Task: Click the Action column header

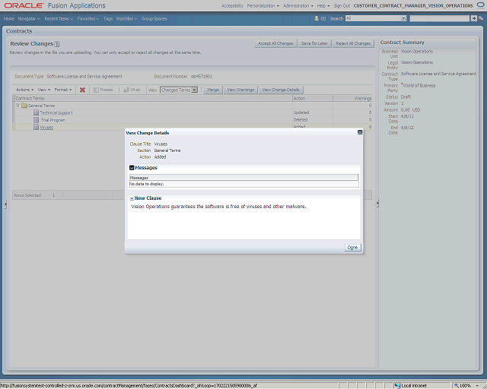Action: [313, 98]
